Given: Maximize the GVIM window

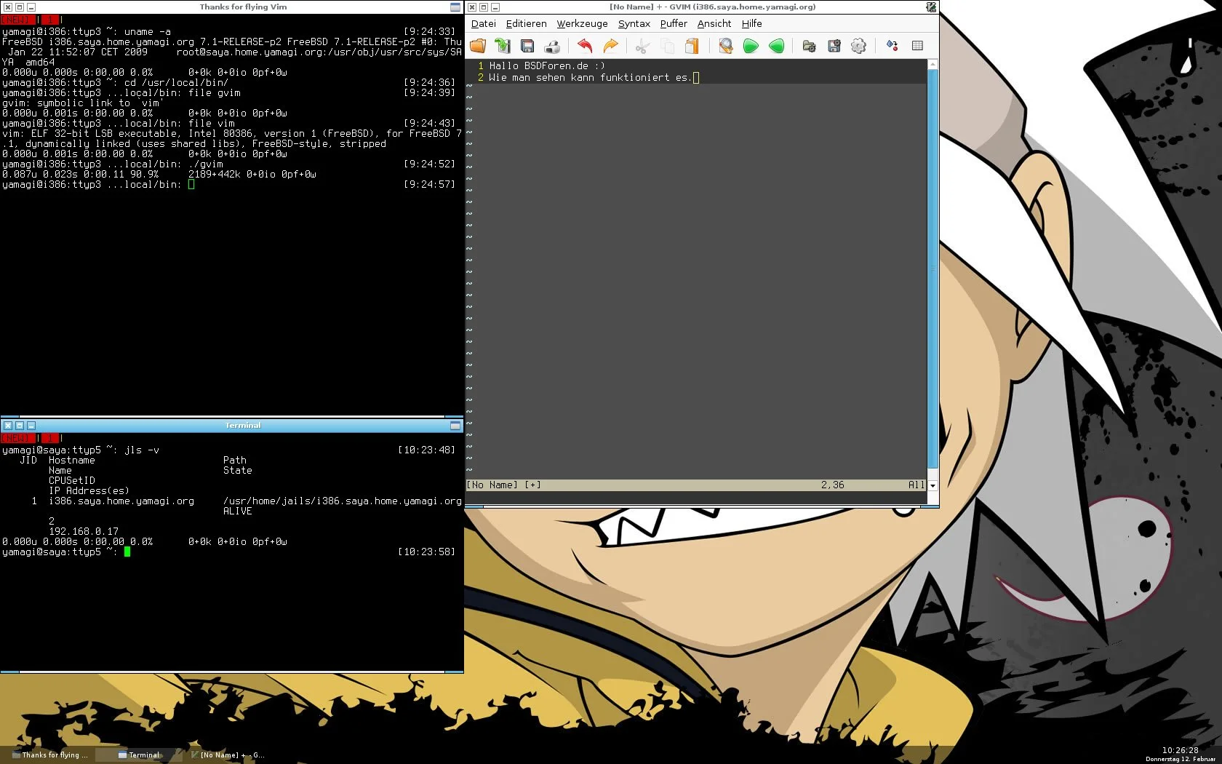Looking at the screenshot, I should click(x=484, y=7).
